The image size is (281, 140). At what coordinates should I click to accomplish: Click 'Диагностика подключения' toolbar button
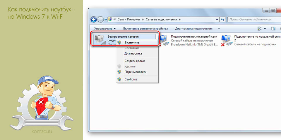click(194, 29)
